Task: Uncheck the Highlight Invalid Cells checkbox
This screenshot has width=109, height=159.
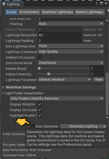Action: [40, 115]
